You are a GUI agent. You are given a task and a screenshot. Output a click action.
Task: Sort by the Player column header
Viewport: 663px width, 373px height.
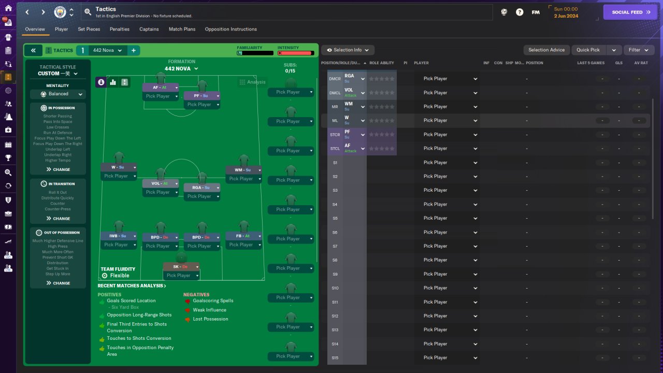(x=421, y=63)
